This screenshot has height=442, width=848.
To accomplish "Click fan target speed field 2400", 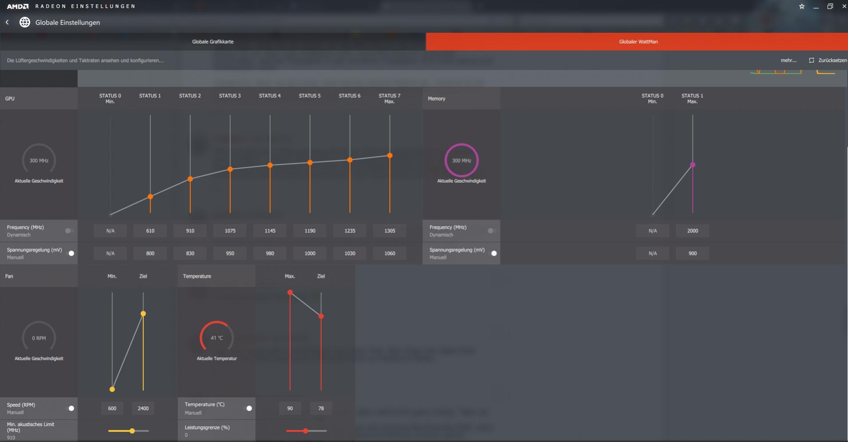I will coord(143,408).
